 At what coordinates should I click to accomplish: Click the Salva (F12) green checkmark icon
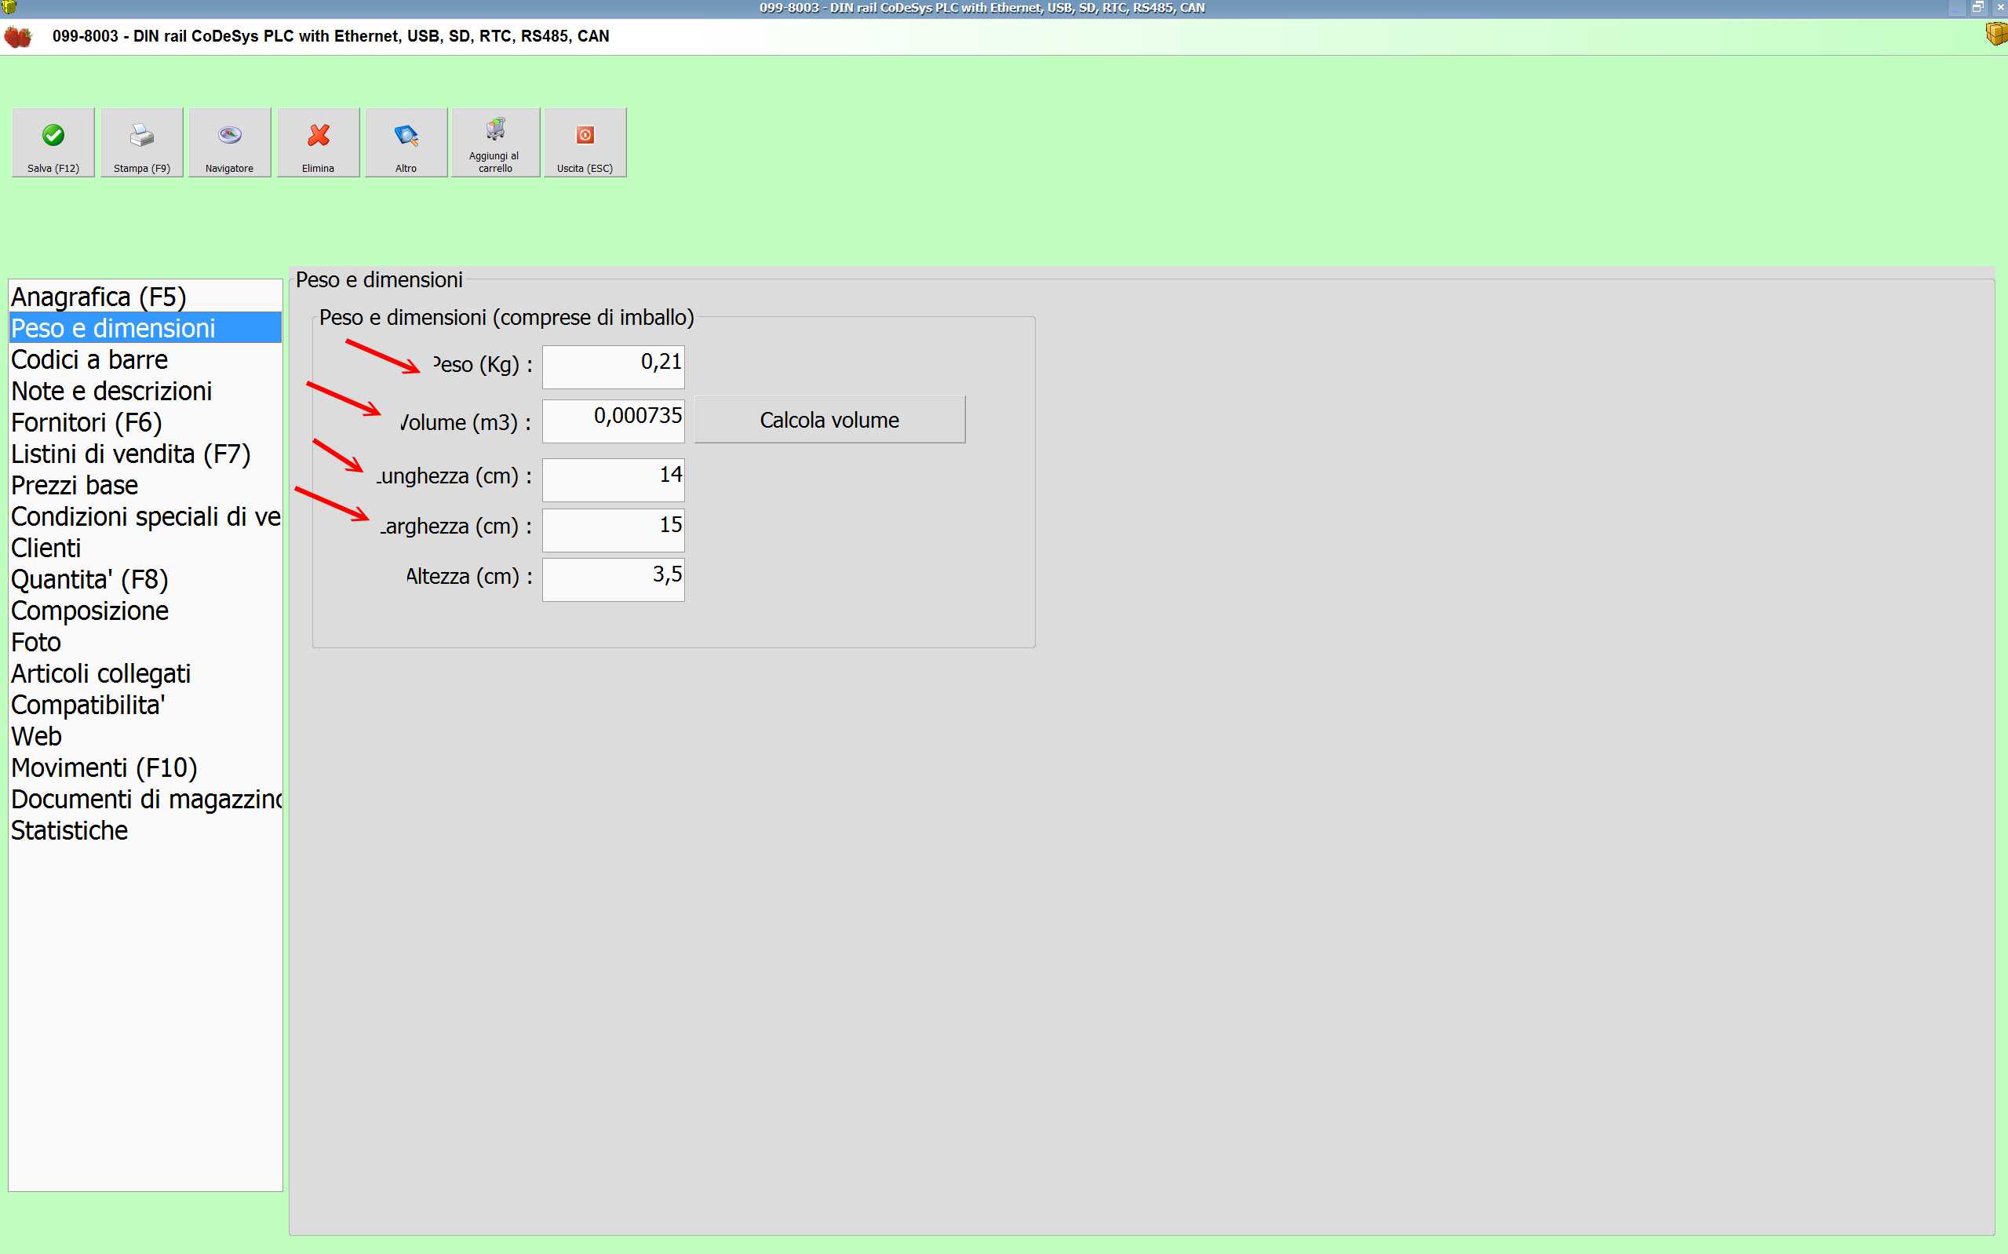(x=53, y=135)
